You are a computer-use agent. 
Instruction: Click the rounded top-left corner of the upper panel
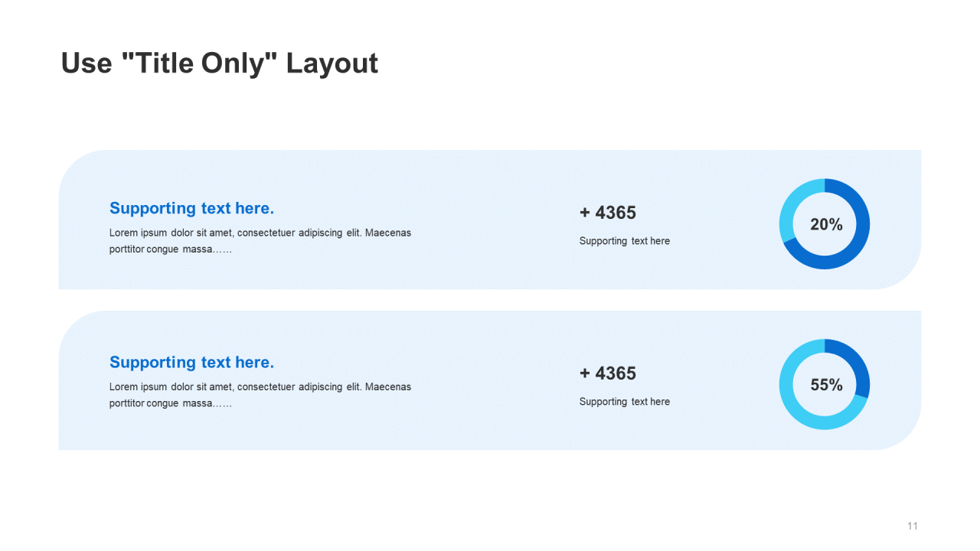[73, 164]
